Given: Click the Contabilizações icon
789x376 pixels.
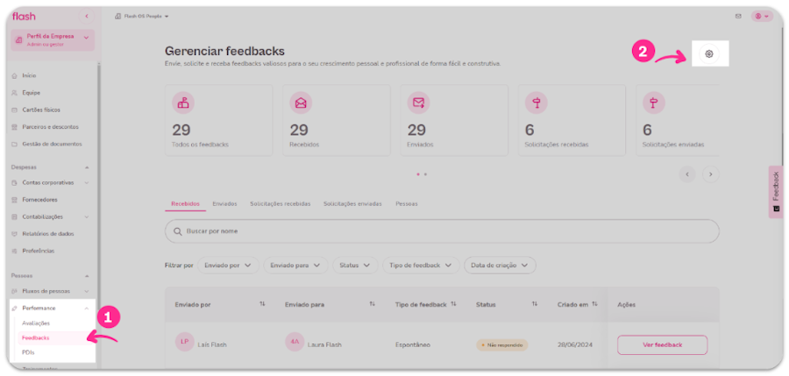Looking at the screenshot, I should point(15,217).
